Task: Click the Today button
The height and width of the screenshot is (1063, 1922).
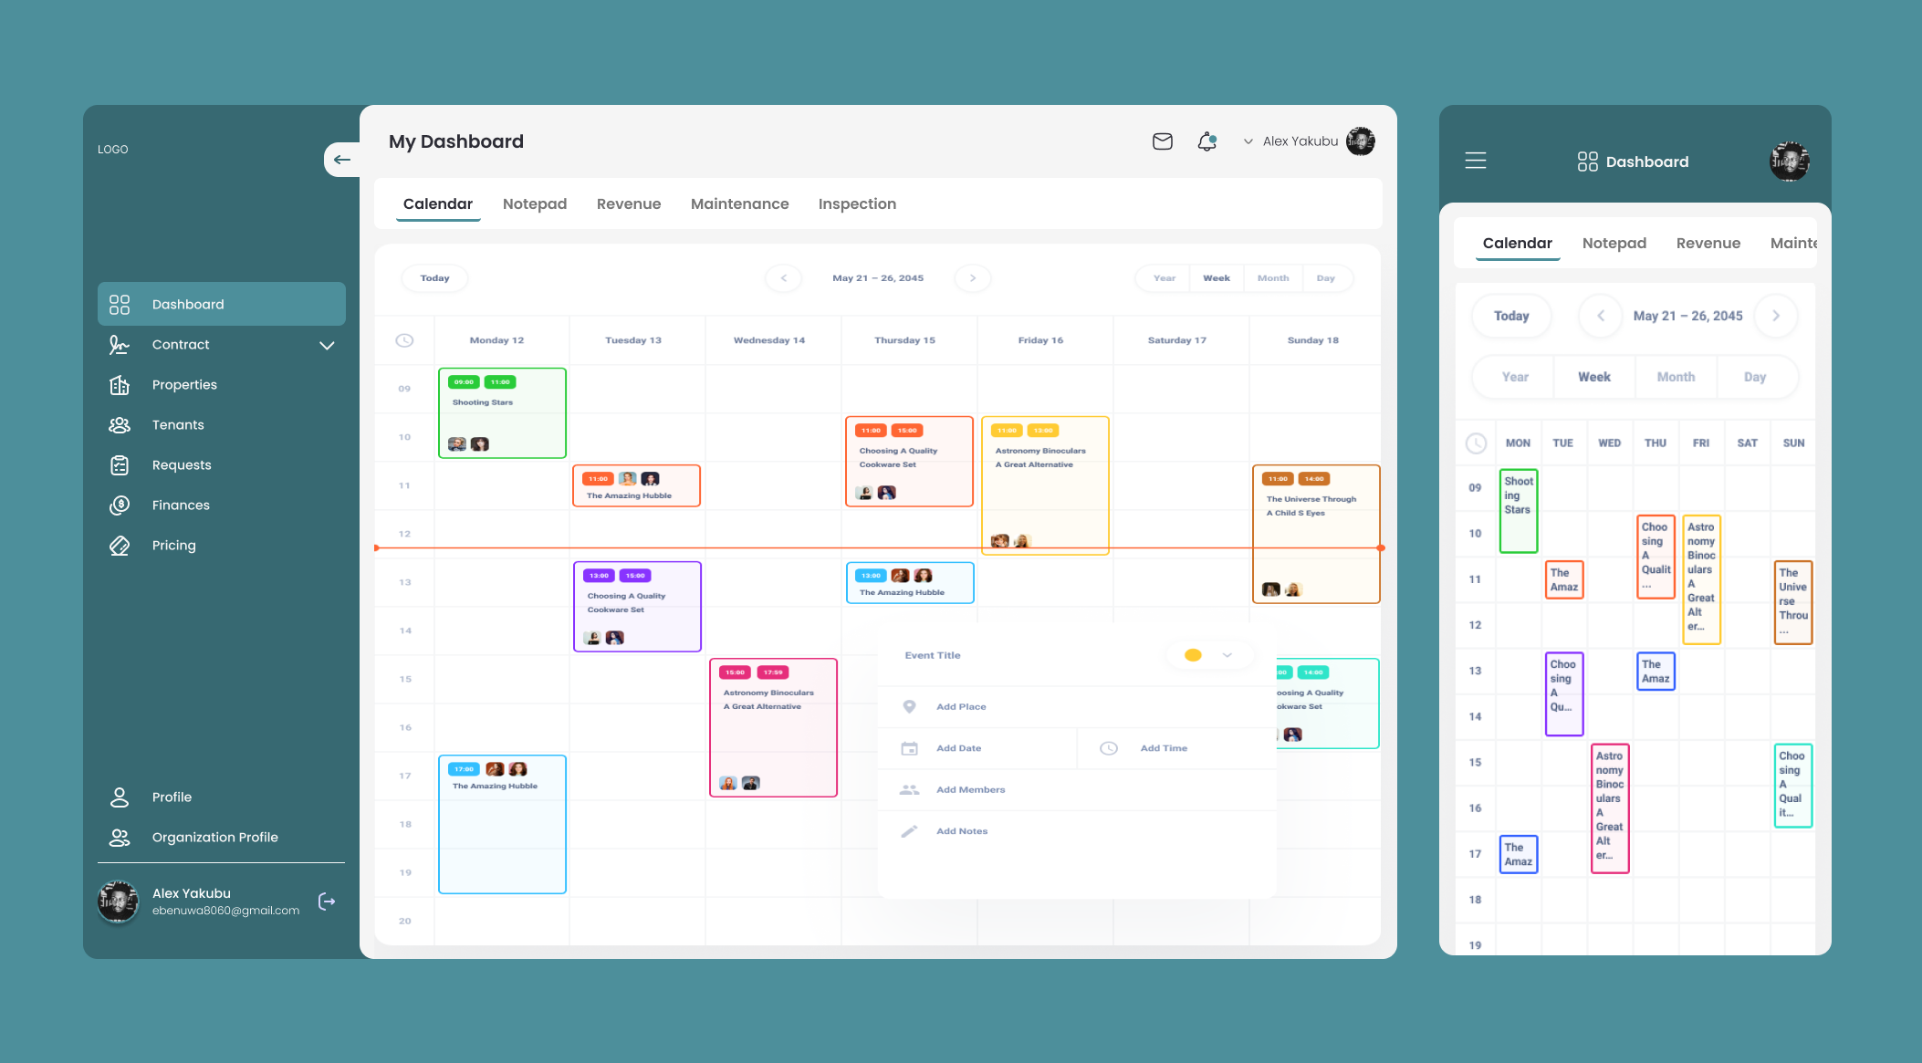Action: [x=434, y=277]
